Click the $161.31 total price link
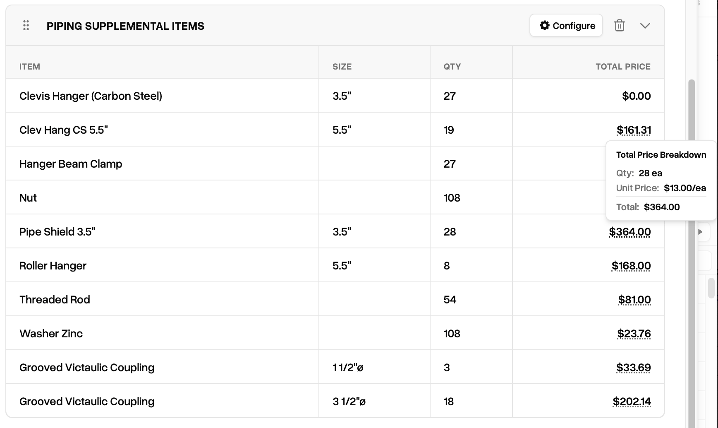The image size is (718, 428). click(634, 130)
